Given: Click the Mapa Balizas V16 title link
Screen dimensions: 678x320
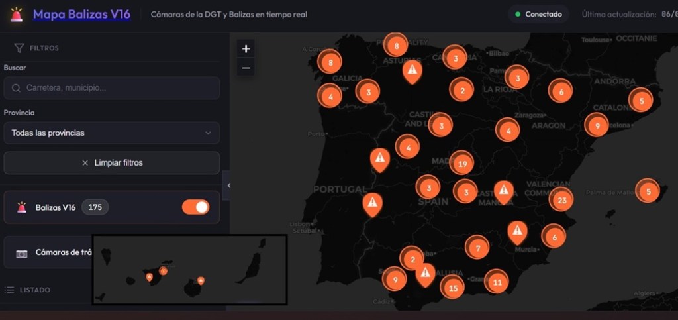Looking at the screenshot, I should (81, 14).
